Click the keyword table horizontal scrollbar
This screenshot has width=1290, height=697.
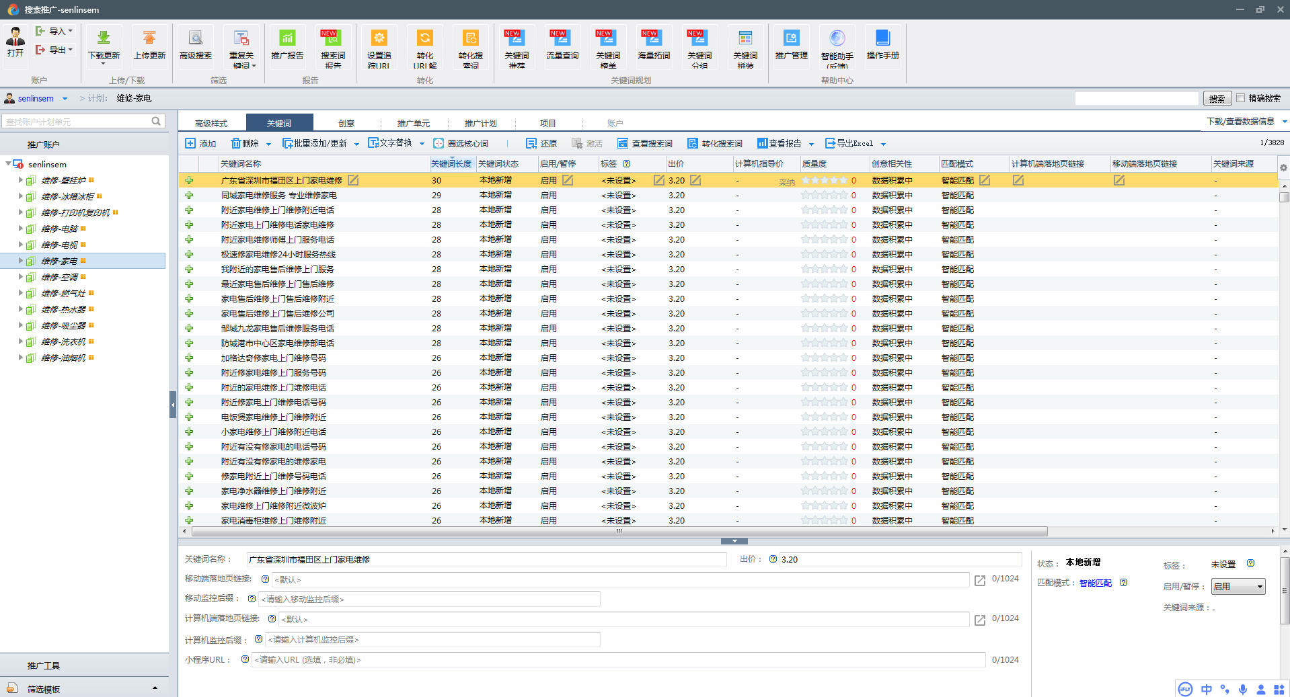click(x=619, y=532)
